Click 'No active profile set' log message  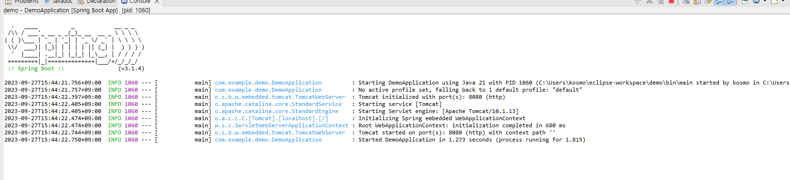470,90
